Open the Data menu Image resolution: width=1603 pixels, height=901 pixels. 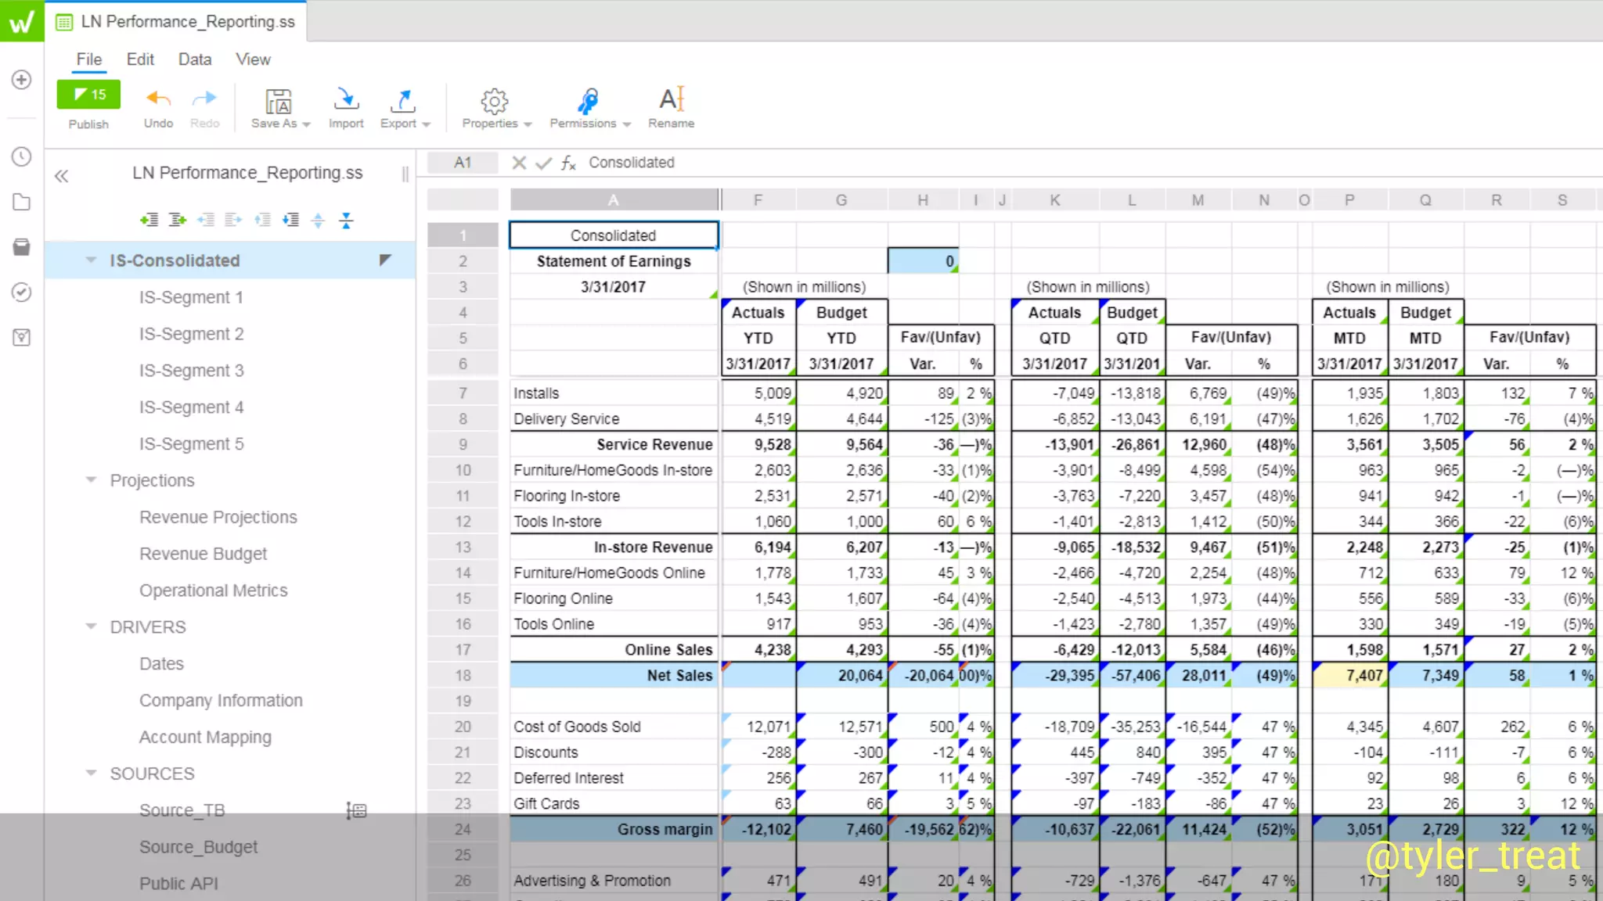pos(195,59)
